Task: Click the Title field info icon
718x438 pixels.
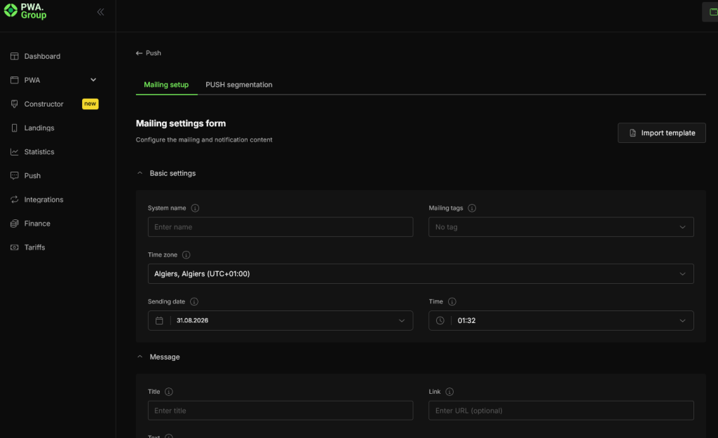Action: click(x=169, y=392)
